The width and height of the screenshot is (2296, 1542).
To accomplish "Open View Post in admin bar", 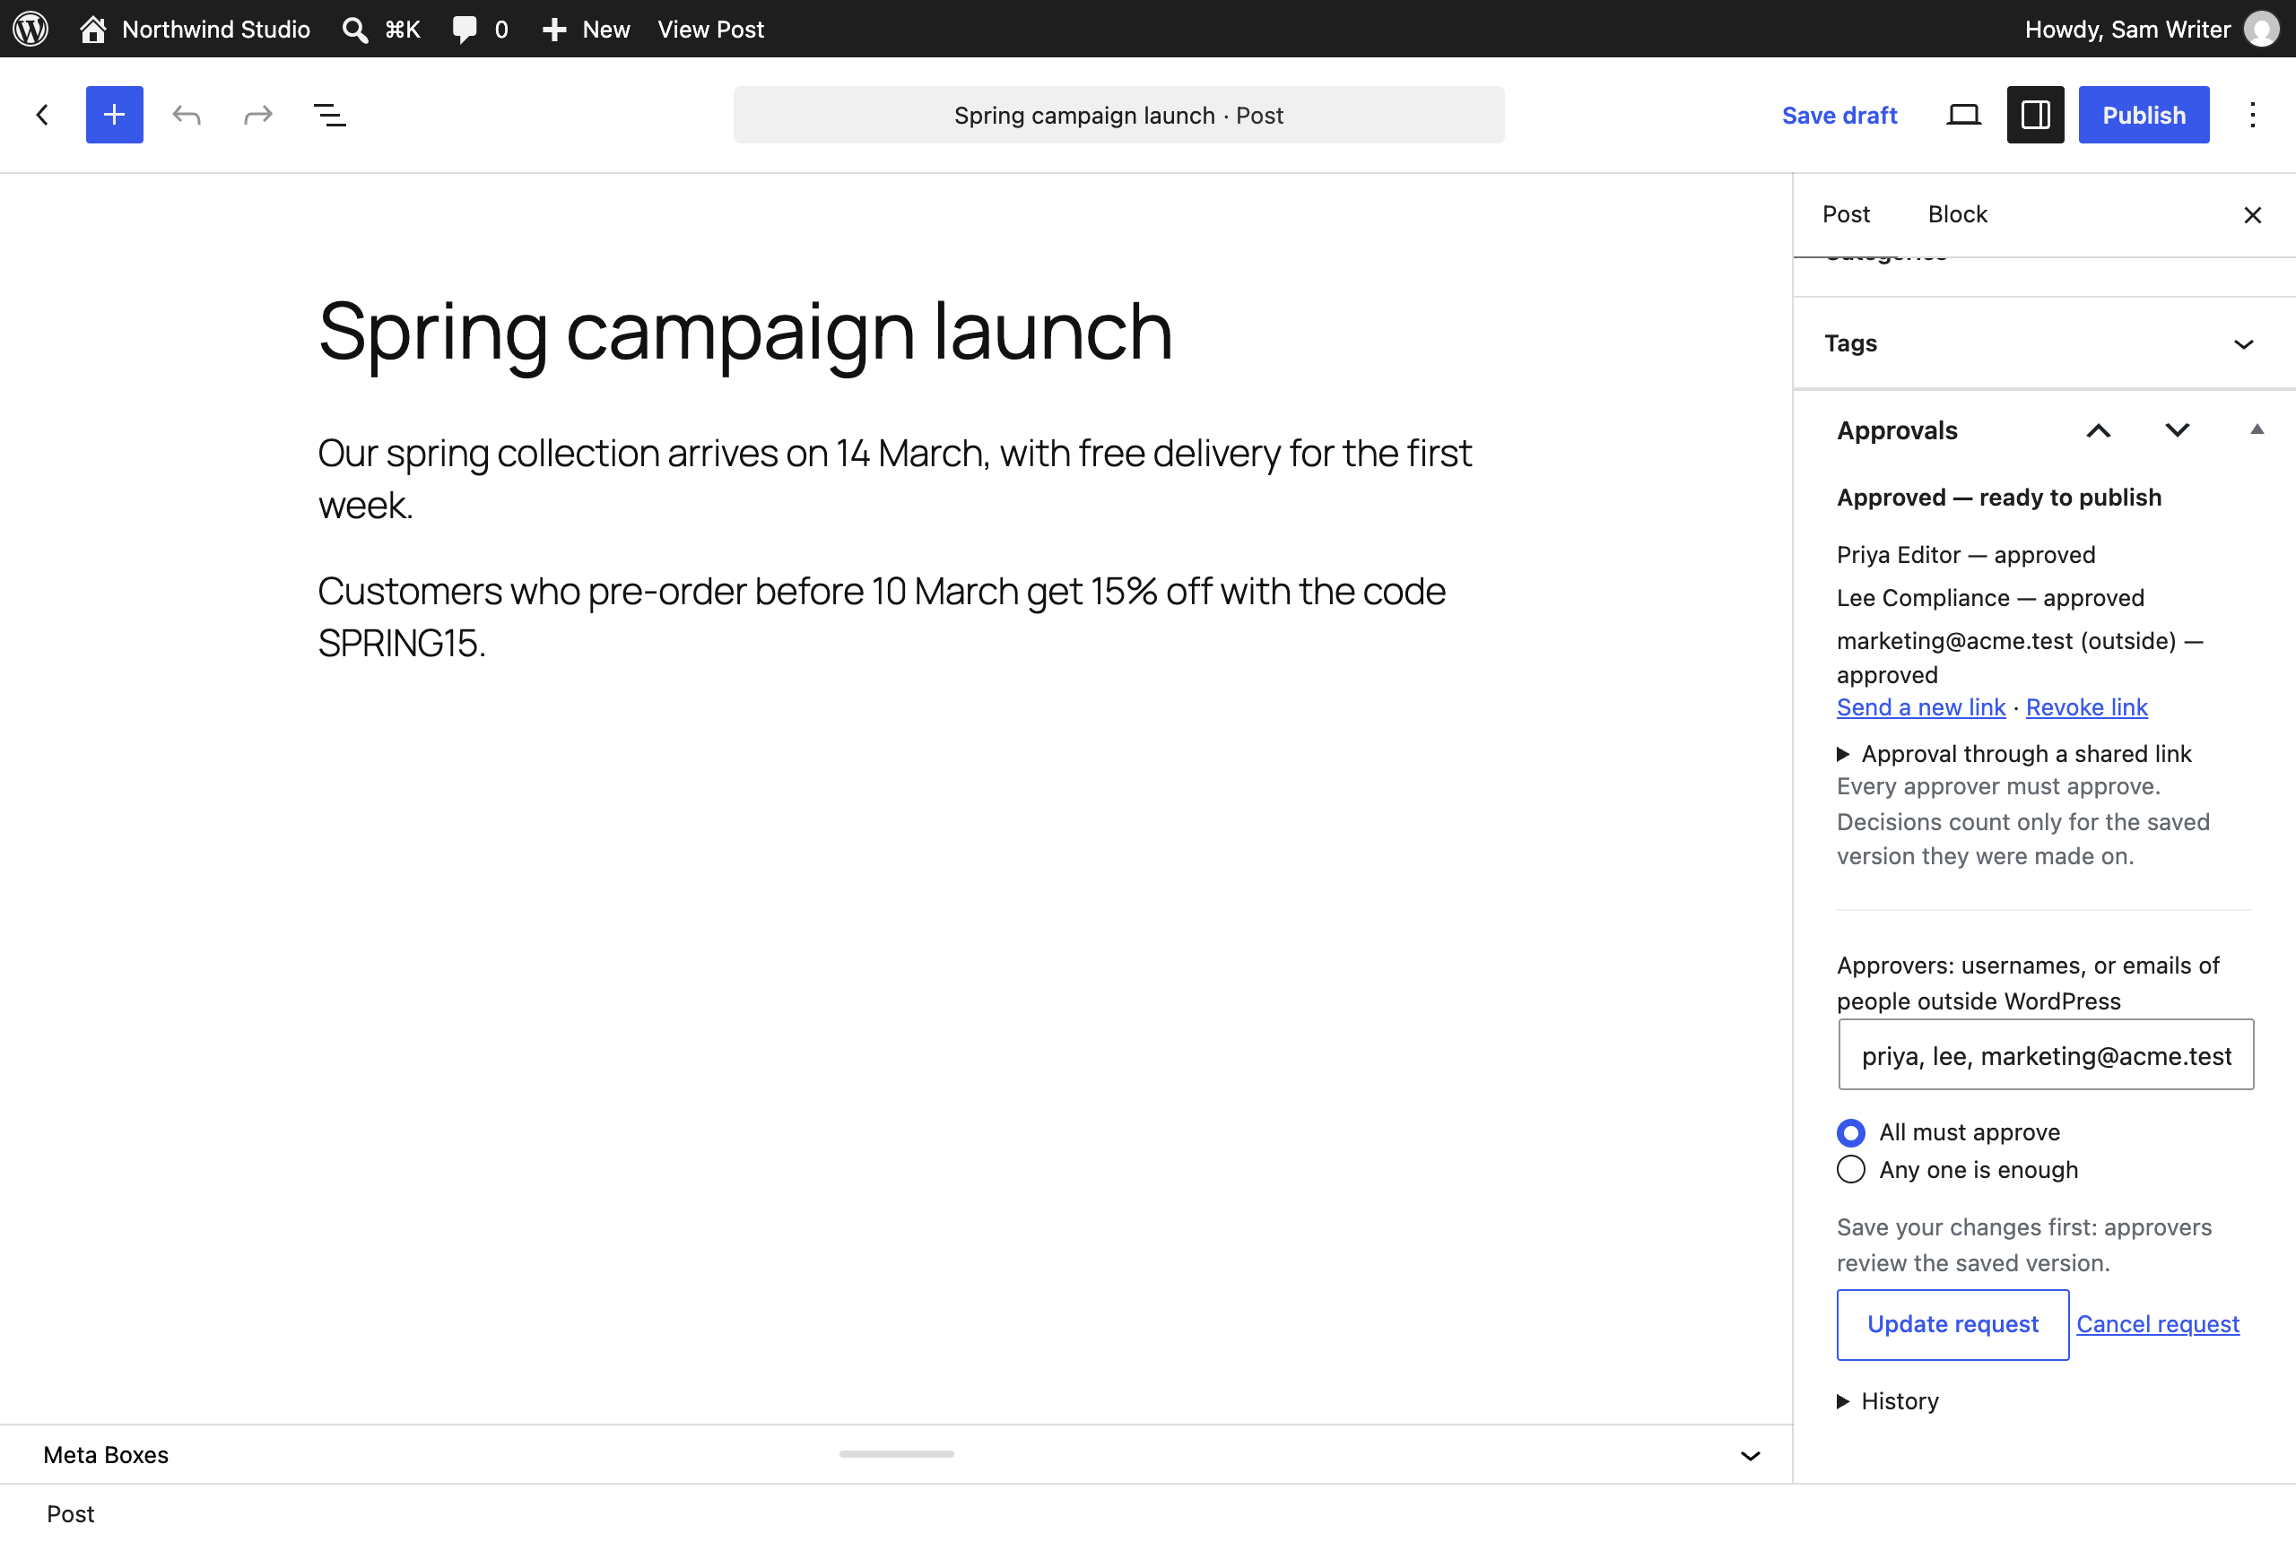I will [710, 29].
